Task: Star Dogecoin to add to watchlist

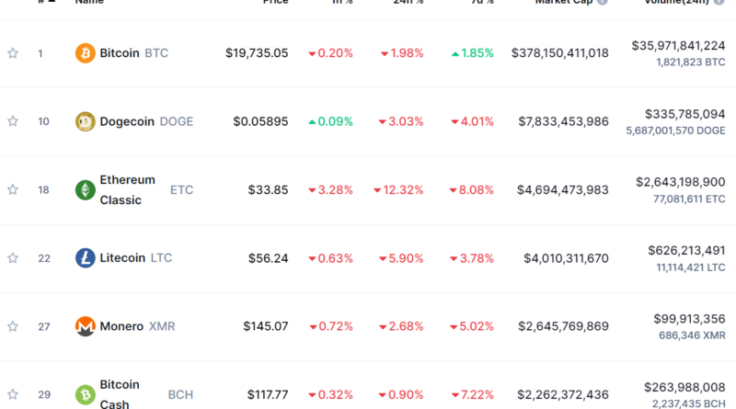Action: [13, 121]
